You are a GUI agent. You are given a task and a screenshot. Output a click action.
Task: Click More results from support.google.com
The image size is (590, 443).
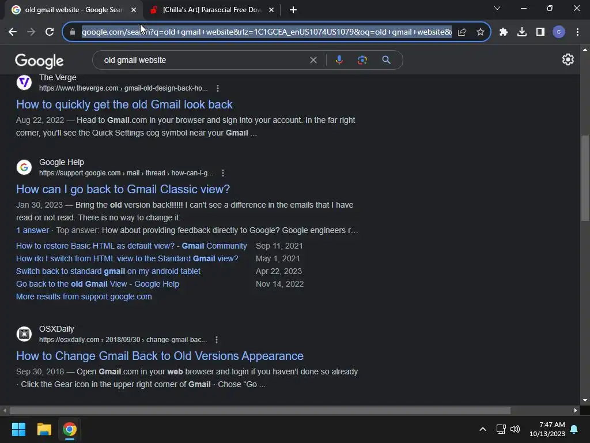click(84, 296)
